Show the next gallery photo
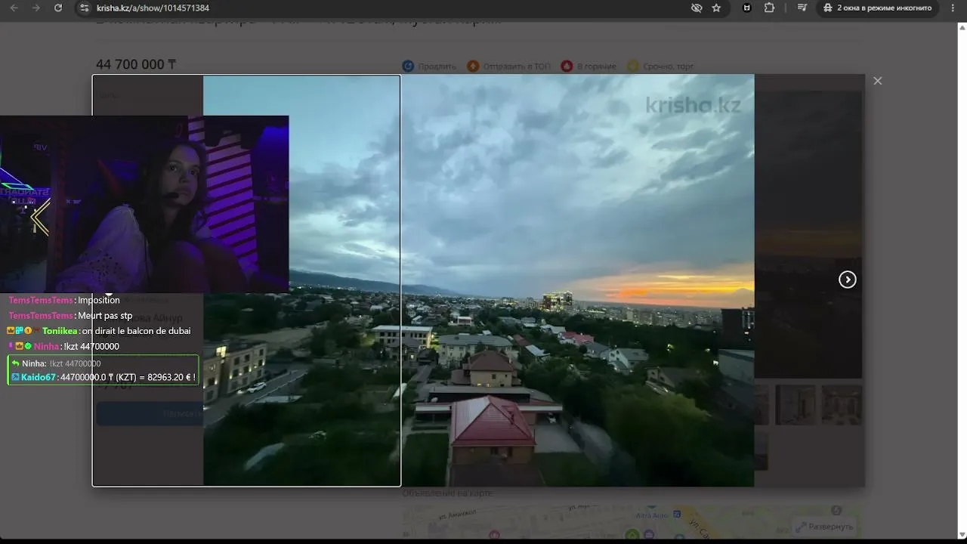967x544 pixels. [x=848, y=280]
